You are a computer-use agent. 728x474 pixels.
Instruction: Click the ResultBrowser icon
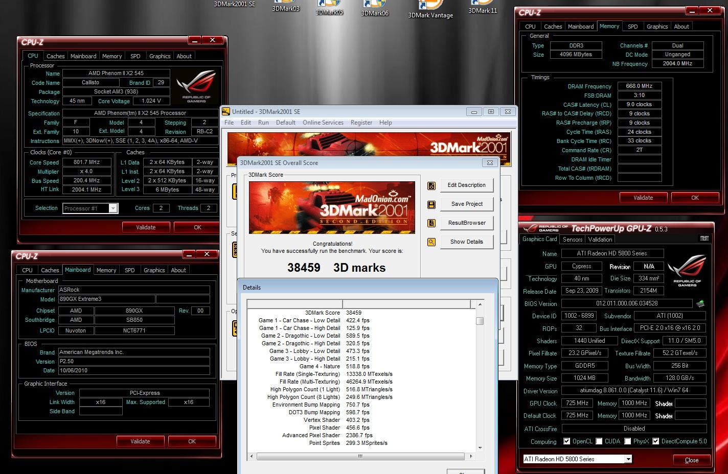click(x=431, y=223)
